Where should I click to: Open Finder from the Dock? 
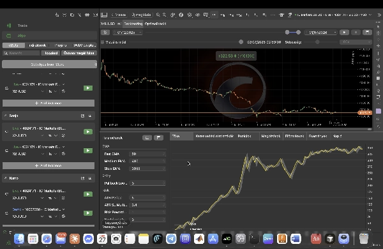pyautogui.click(x=19, y=239)
